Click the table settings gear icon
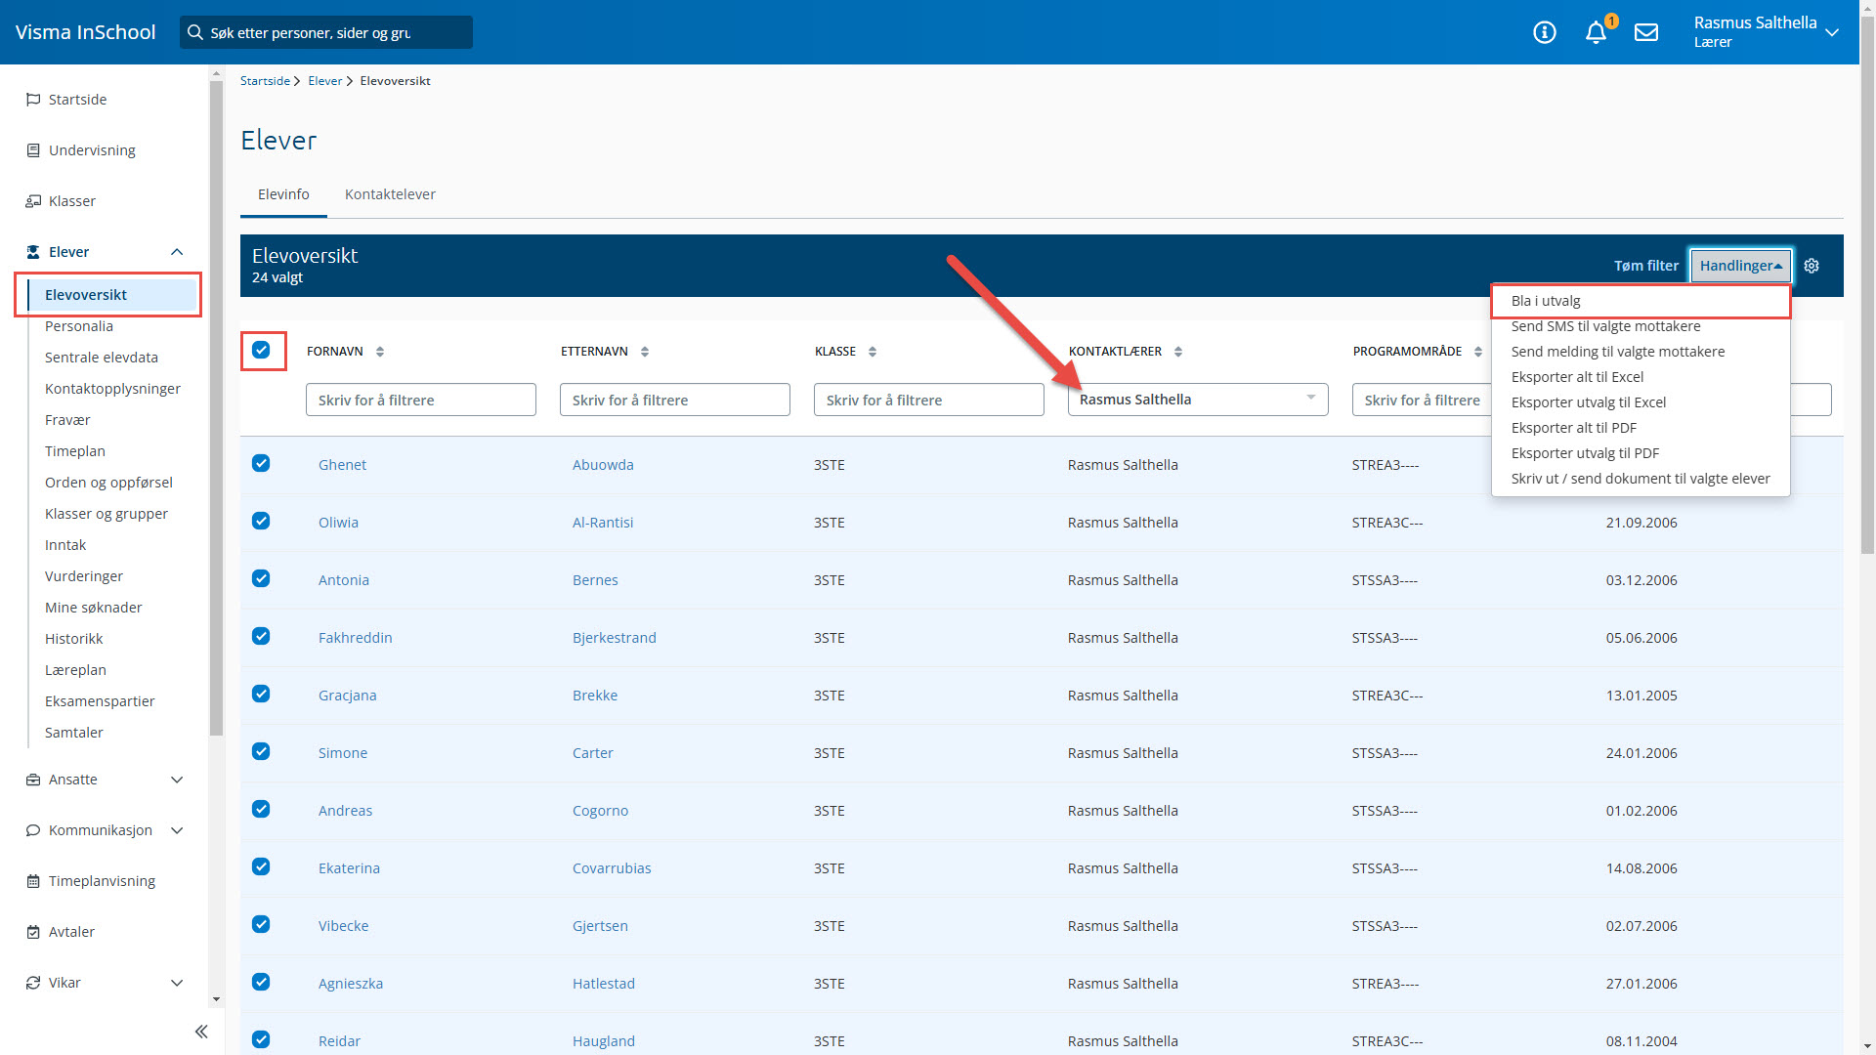The width and height of the screenshot is (1876, 1055). coord(1812,266)
